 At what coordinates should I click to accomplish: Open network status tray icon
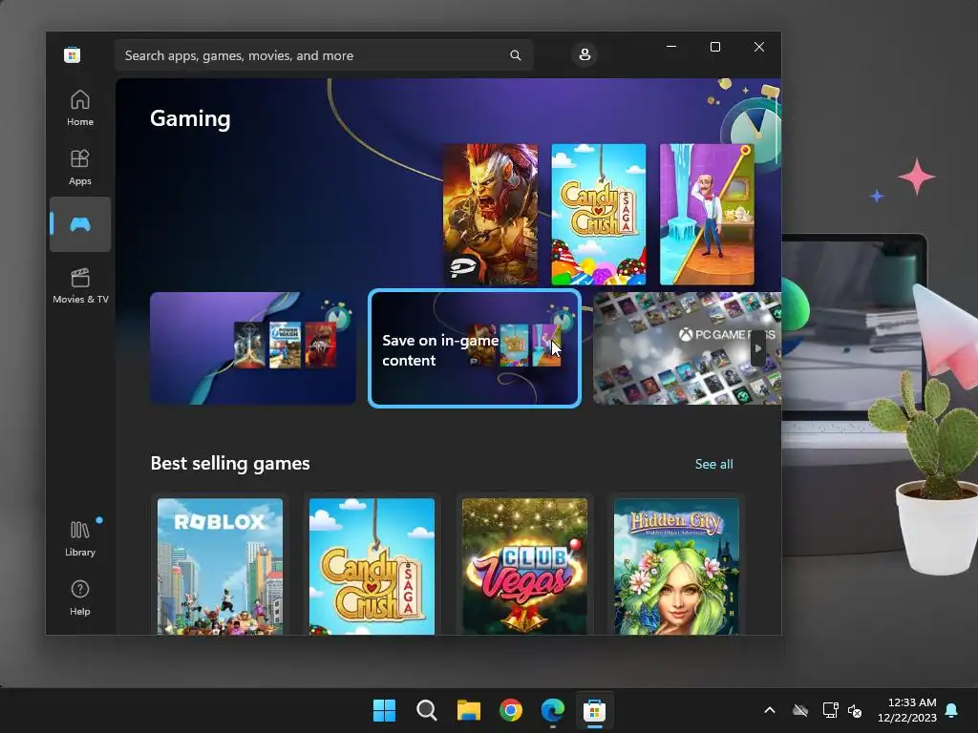click(830, 710)
